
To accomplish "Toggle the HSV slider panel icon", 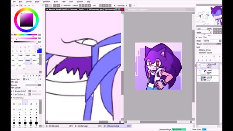I will point(21,5).
